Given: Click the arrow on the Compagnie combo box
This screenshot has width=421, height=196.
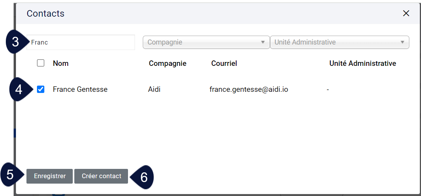Looking at the screenshot, I should (263, 42).
